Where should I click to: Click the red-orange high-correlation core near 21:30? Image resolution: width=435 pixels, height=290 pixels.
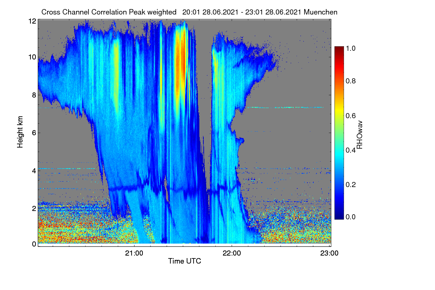[181, 63]
